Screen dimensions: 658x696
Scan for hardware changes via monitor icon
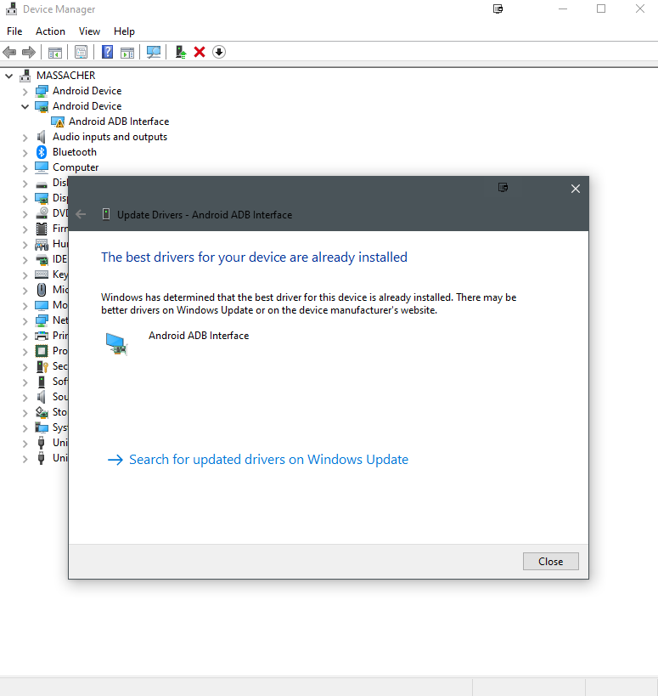(154, 53)
